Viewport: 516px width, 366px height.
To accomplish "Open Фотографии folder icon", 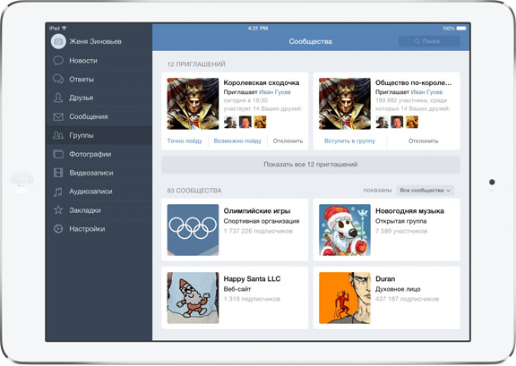I will [58, 154].
